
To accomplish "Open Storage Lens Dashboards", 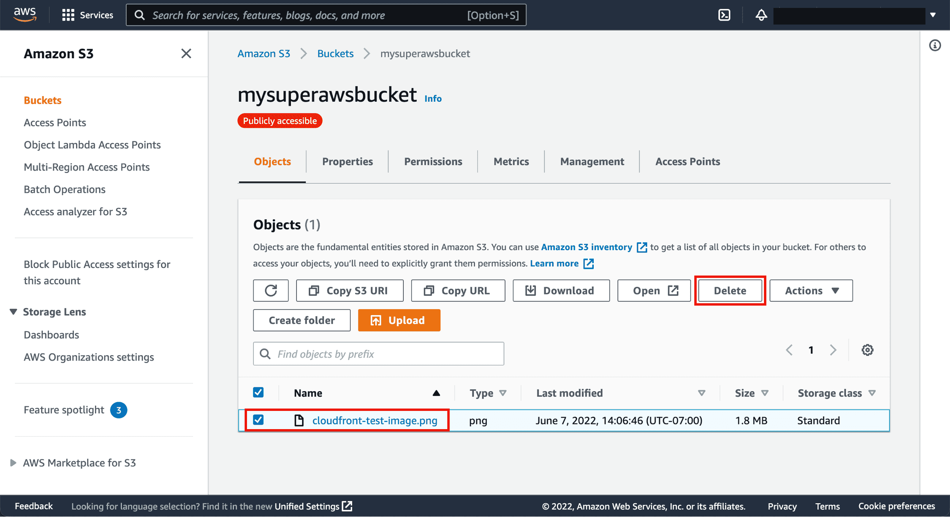I will (51, 335).
